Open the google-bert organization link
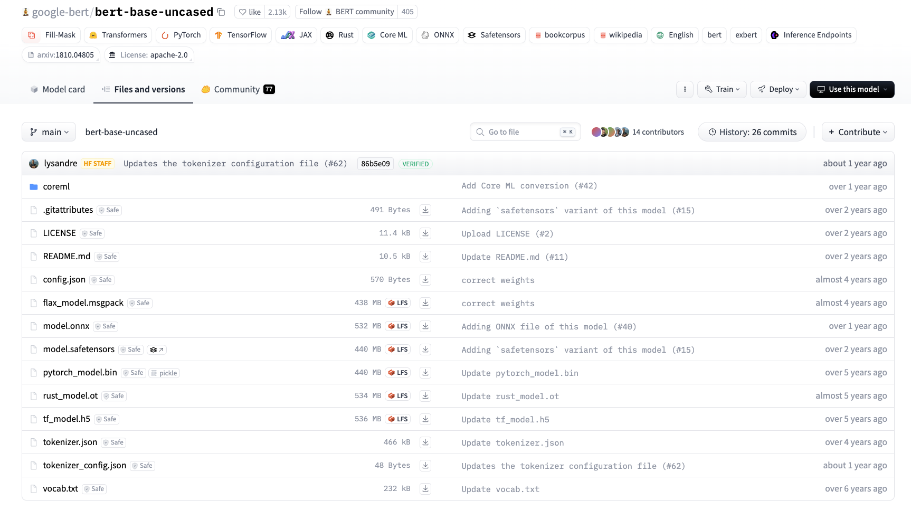 60,12
